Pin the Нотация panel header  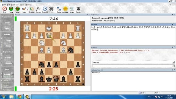coord(172,24)
